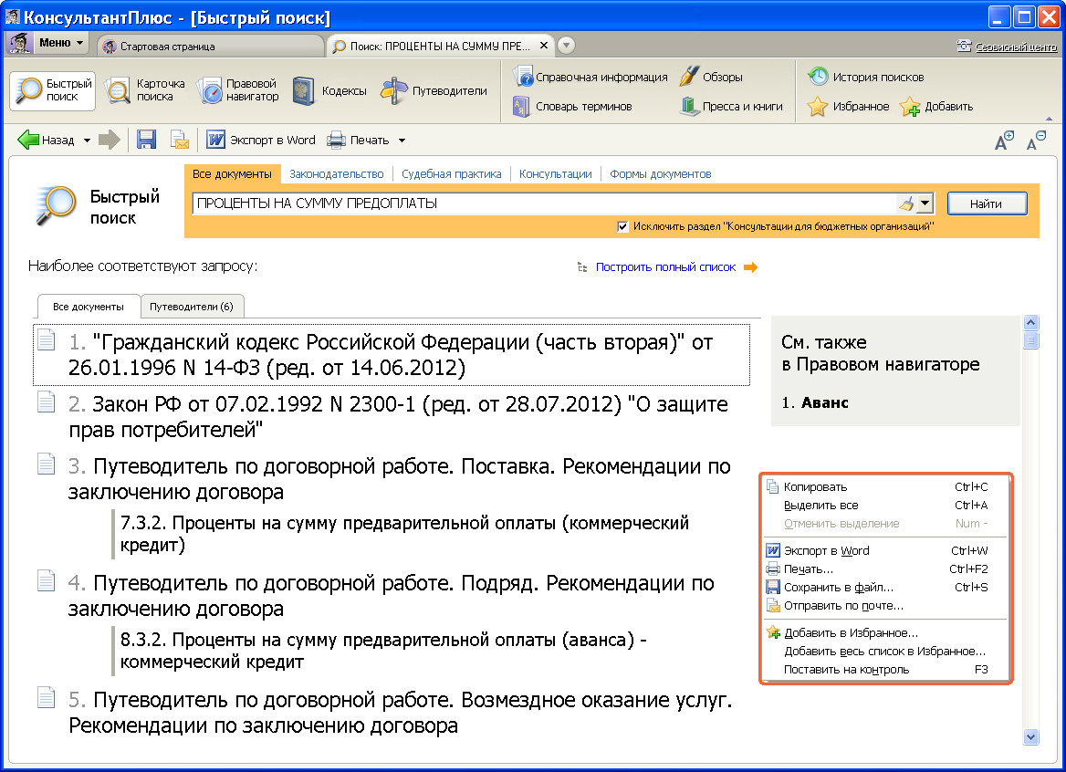Select Законодательство search scope tab

coord(337,174)
